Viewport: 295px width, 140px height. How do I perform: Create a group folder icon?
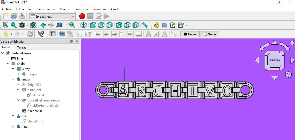click(164, 25)
